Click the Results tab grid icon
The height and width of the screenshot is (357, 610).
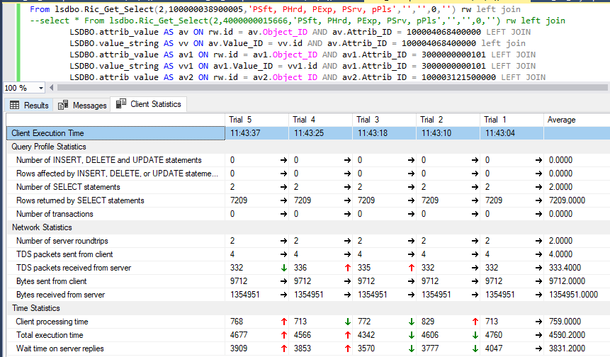[14, 105]
